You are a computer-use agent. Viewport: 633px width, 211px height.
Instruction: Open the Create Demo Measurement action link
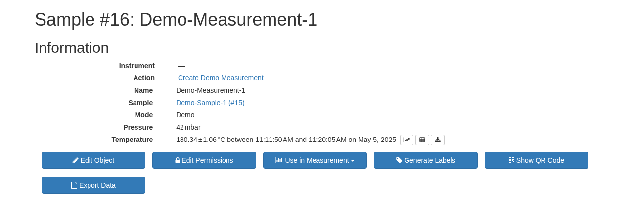(x=221, y=78)
